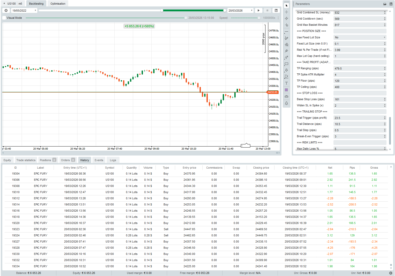Image resolution: width=395 pixels, height=276 pixels.
Task: Switch to the Optimisation tab
Action: pos(58,4)
